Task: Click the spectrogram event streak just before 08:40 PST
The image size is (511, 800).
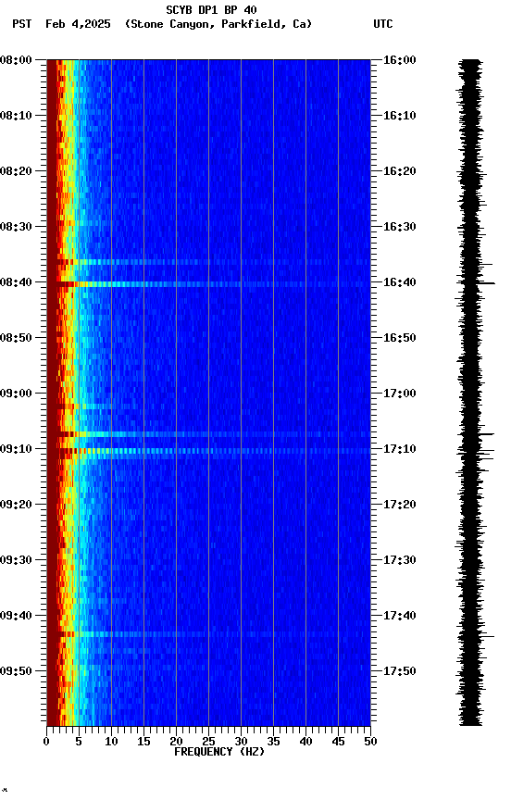Action: [208, 262]
